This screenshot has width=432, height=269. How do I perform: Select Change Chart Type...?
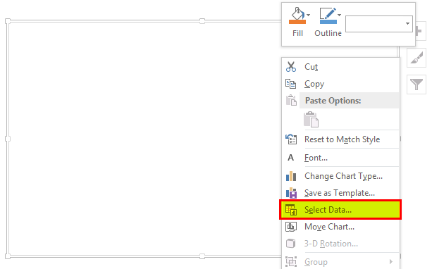[x=340, y=176]
